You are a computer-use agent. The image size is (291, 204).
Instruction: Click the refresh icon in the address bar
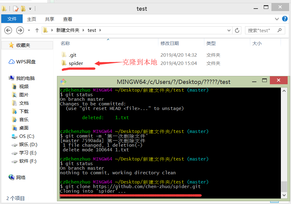(238, 30)
